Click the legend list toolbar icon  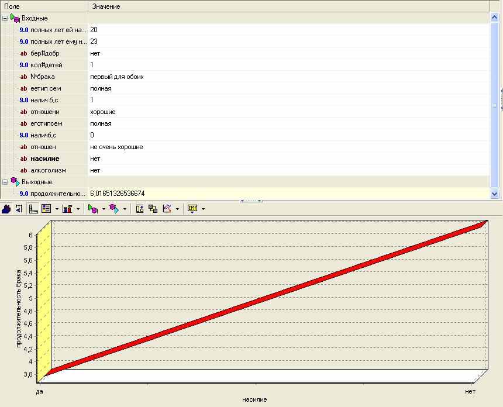pyautogui.click(x=47, y=209)
